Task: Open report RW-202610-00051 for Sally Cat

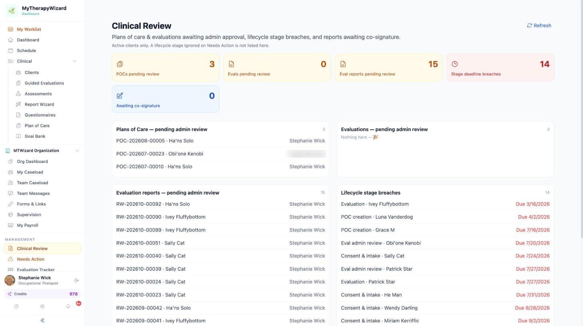Action: pyautogui.click(x=221, y=243)
